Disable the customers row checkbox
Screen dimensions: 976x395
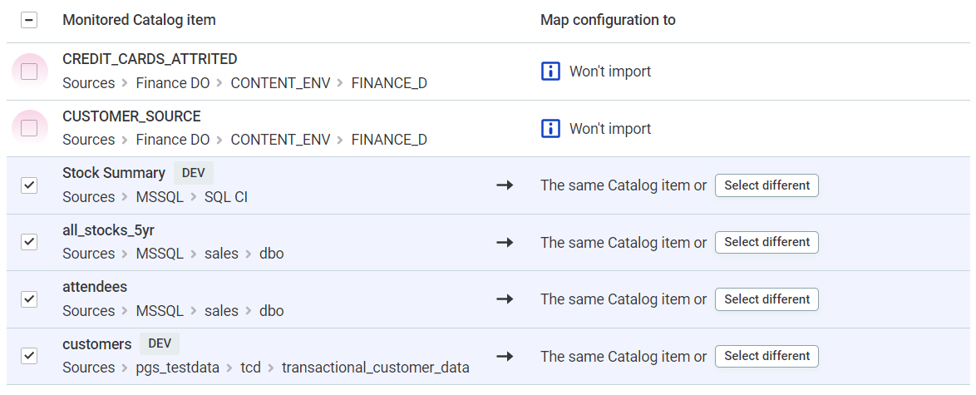click(x=29, y=356)
